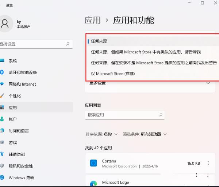Minimize the 设置 window

tap(189, 3)
